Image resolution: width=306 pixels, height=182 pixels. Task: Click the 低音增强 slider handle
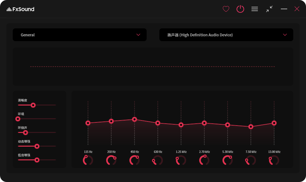[x=37, y=160]
